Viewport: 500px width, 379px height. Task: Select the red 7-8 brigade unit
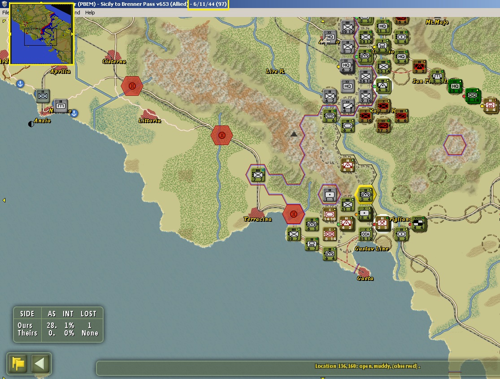[383, 106]
